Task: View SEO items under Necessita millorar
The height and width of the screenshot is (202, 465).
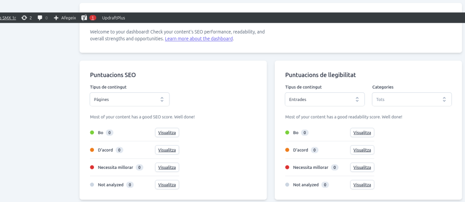Action: (167, 167)
